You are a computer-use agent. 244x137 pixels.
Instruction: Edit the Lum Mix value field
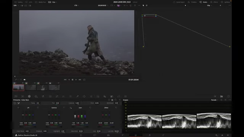coord(116,131)
